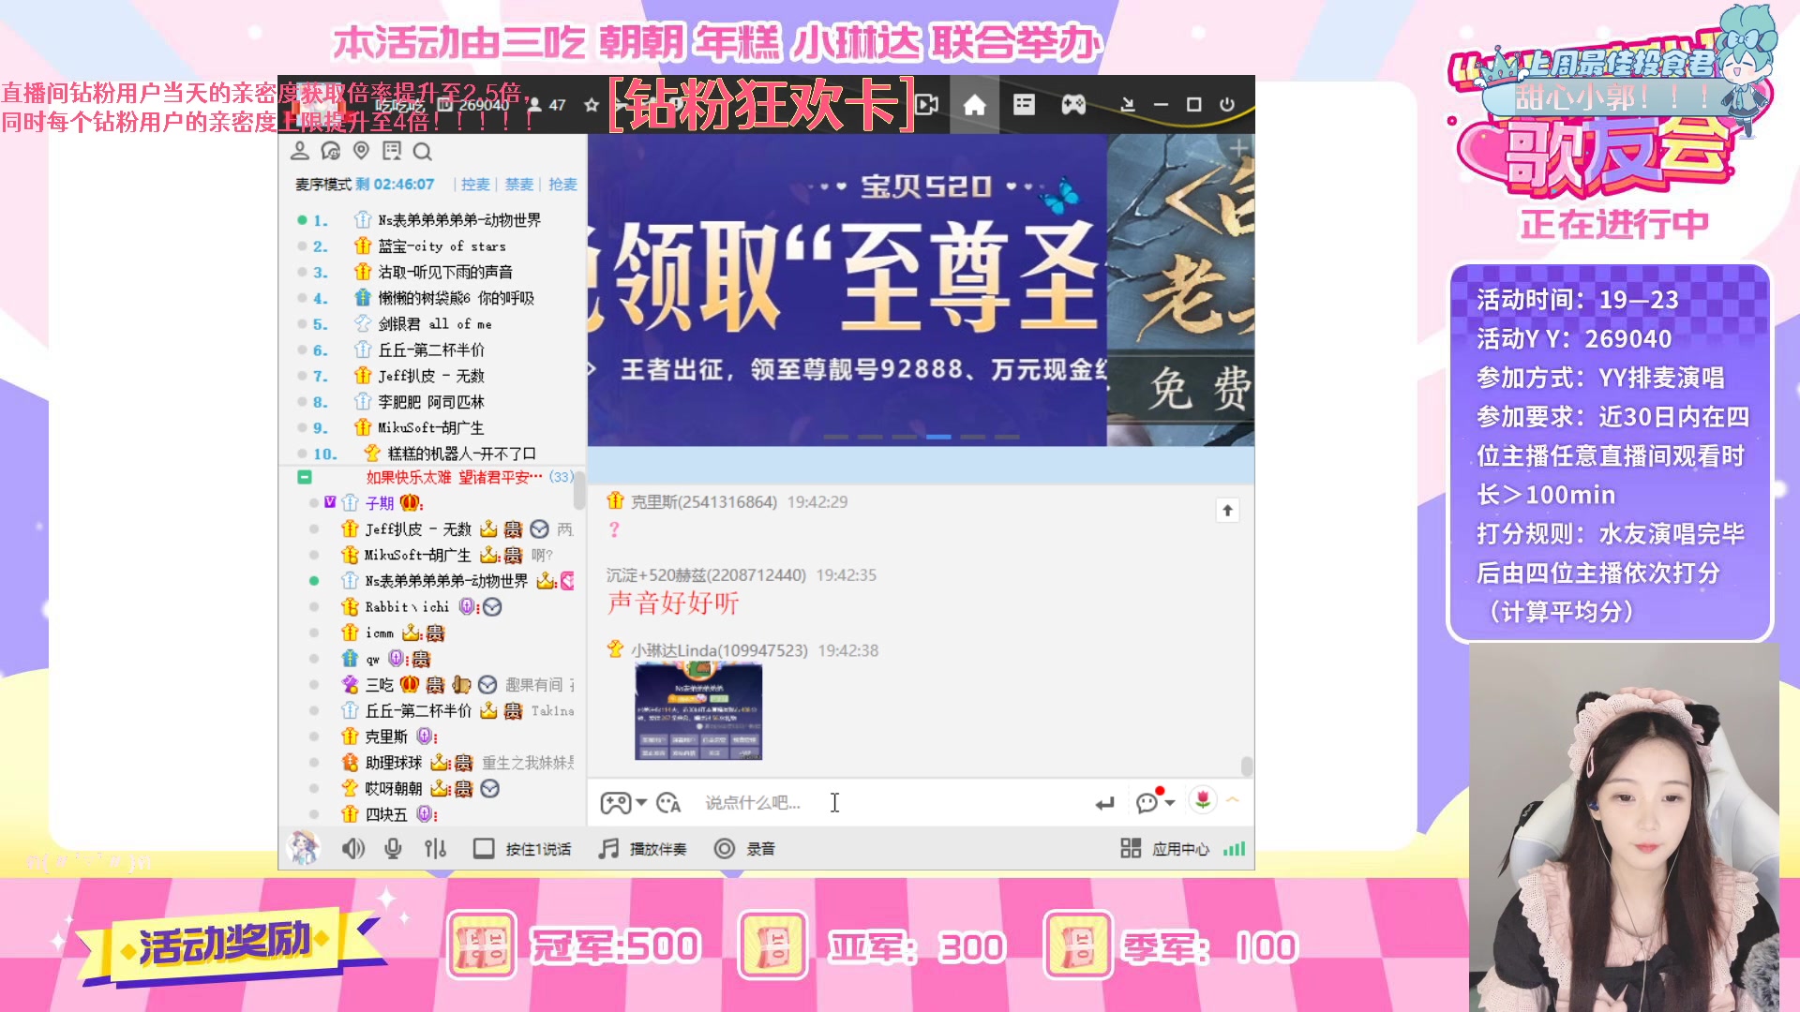Select mic queue entry 沽取-听见下雨的声音

click(x=433, y=273)
